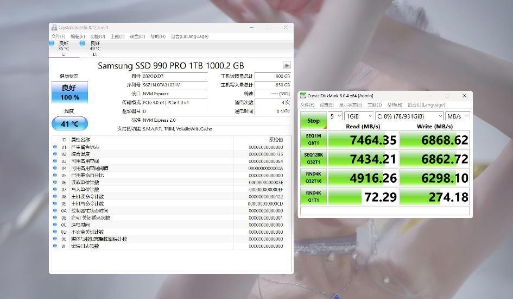Click the blue status dot of attribute 08

[x=55, y=196]
